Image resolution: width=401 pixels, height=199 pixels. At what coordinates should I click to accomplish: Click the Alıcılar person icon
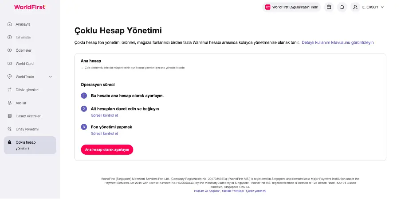tap(10, 103)
